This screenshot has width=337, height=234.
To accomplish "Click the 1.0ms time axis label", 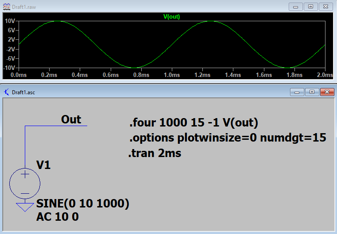I will click(x=172, y=75).
